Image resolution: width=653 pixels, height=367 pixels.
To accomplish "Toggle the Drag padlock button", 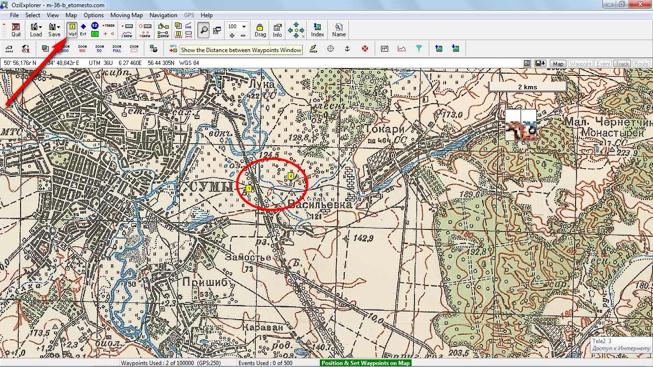I will pos(260,30).
